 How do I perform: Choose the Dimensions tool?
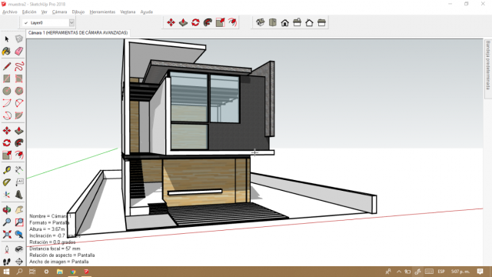pos(18,170)
